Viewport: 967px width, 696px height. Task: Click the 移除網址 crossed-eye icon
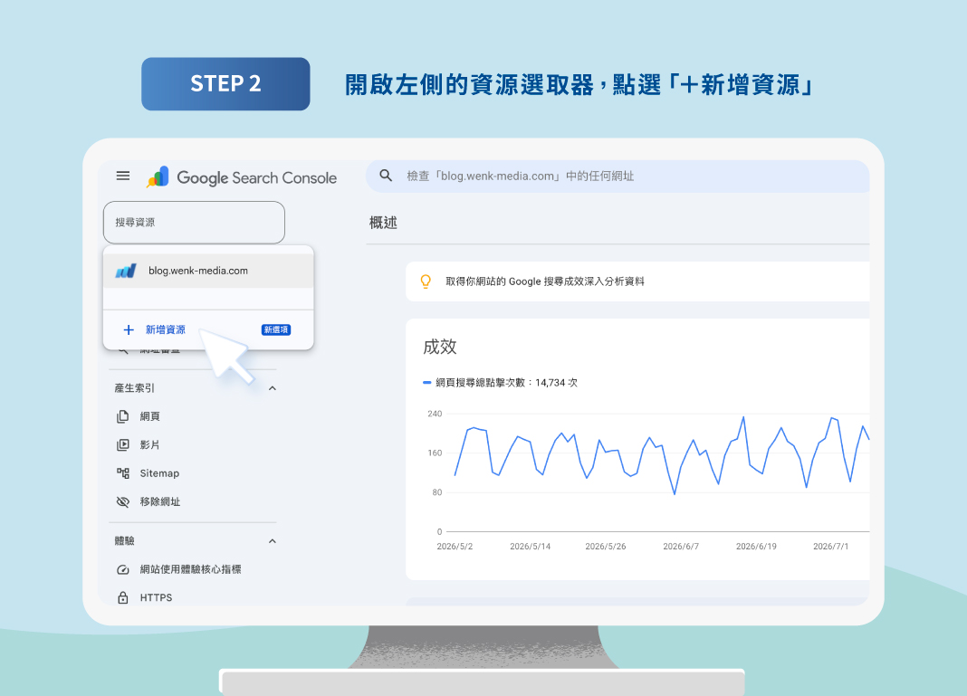(x=123, y=501)
